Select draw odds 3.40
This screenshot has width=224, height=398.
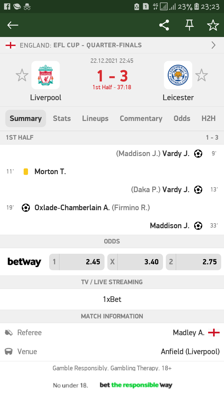click(135, 262)
